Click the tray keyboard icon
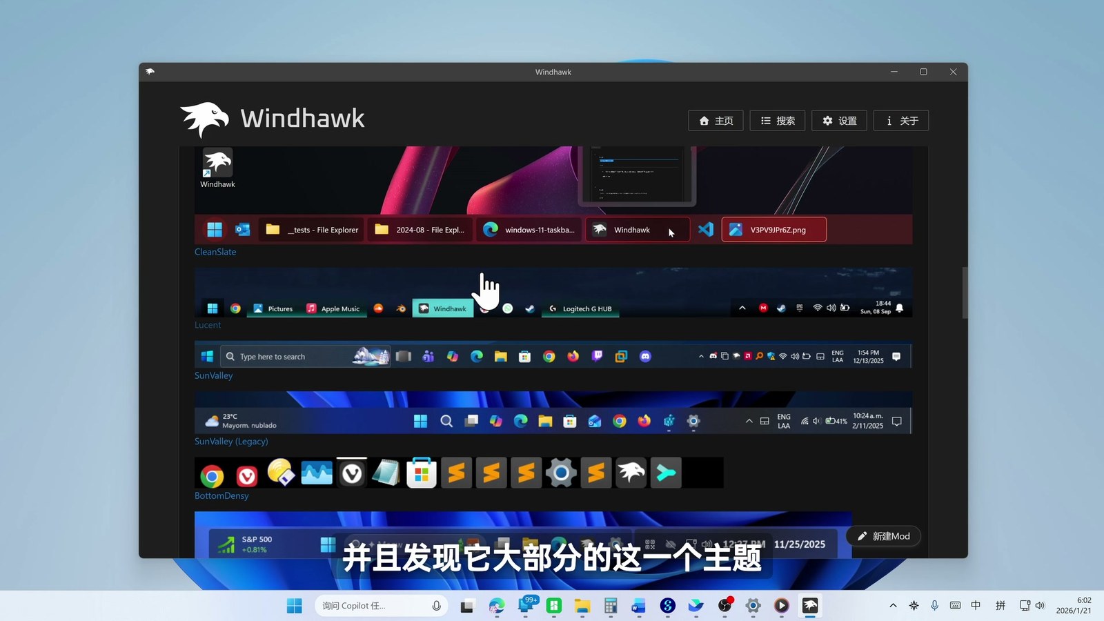Screen dimensions: 1104x621 coord(955,606)
